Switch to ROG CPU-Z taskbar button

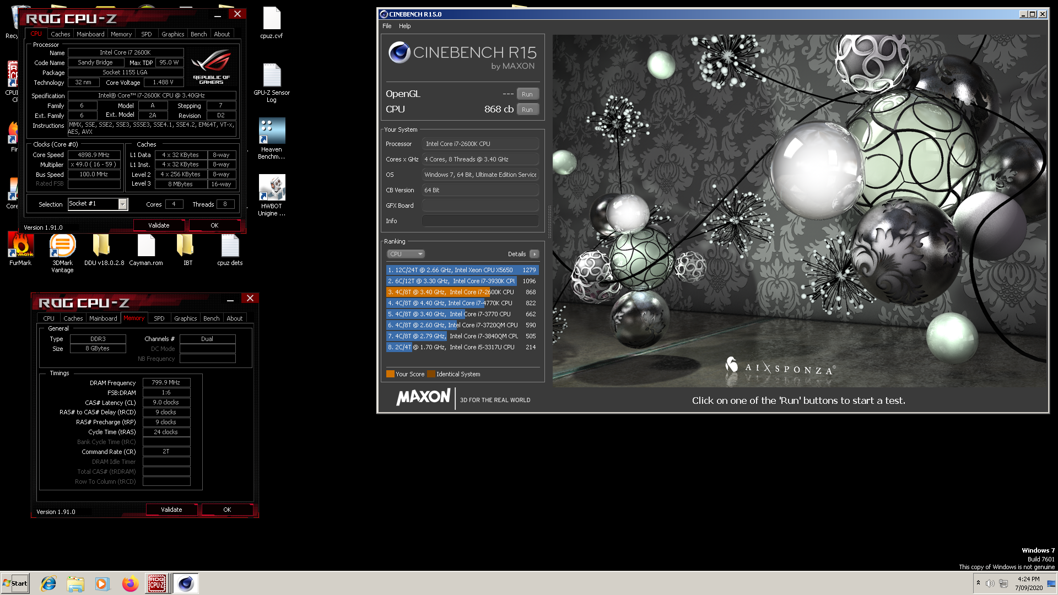point(157,583)
